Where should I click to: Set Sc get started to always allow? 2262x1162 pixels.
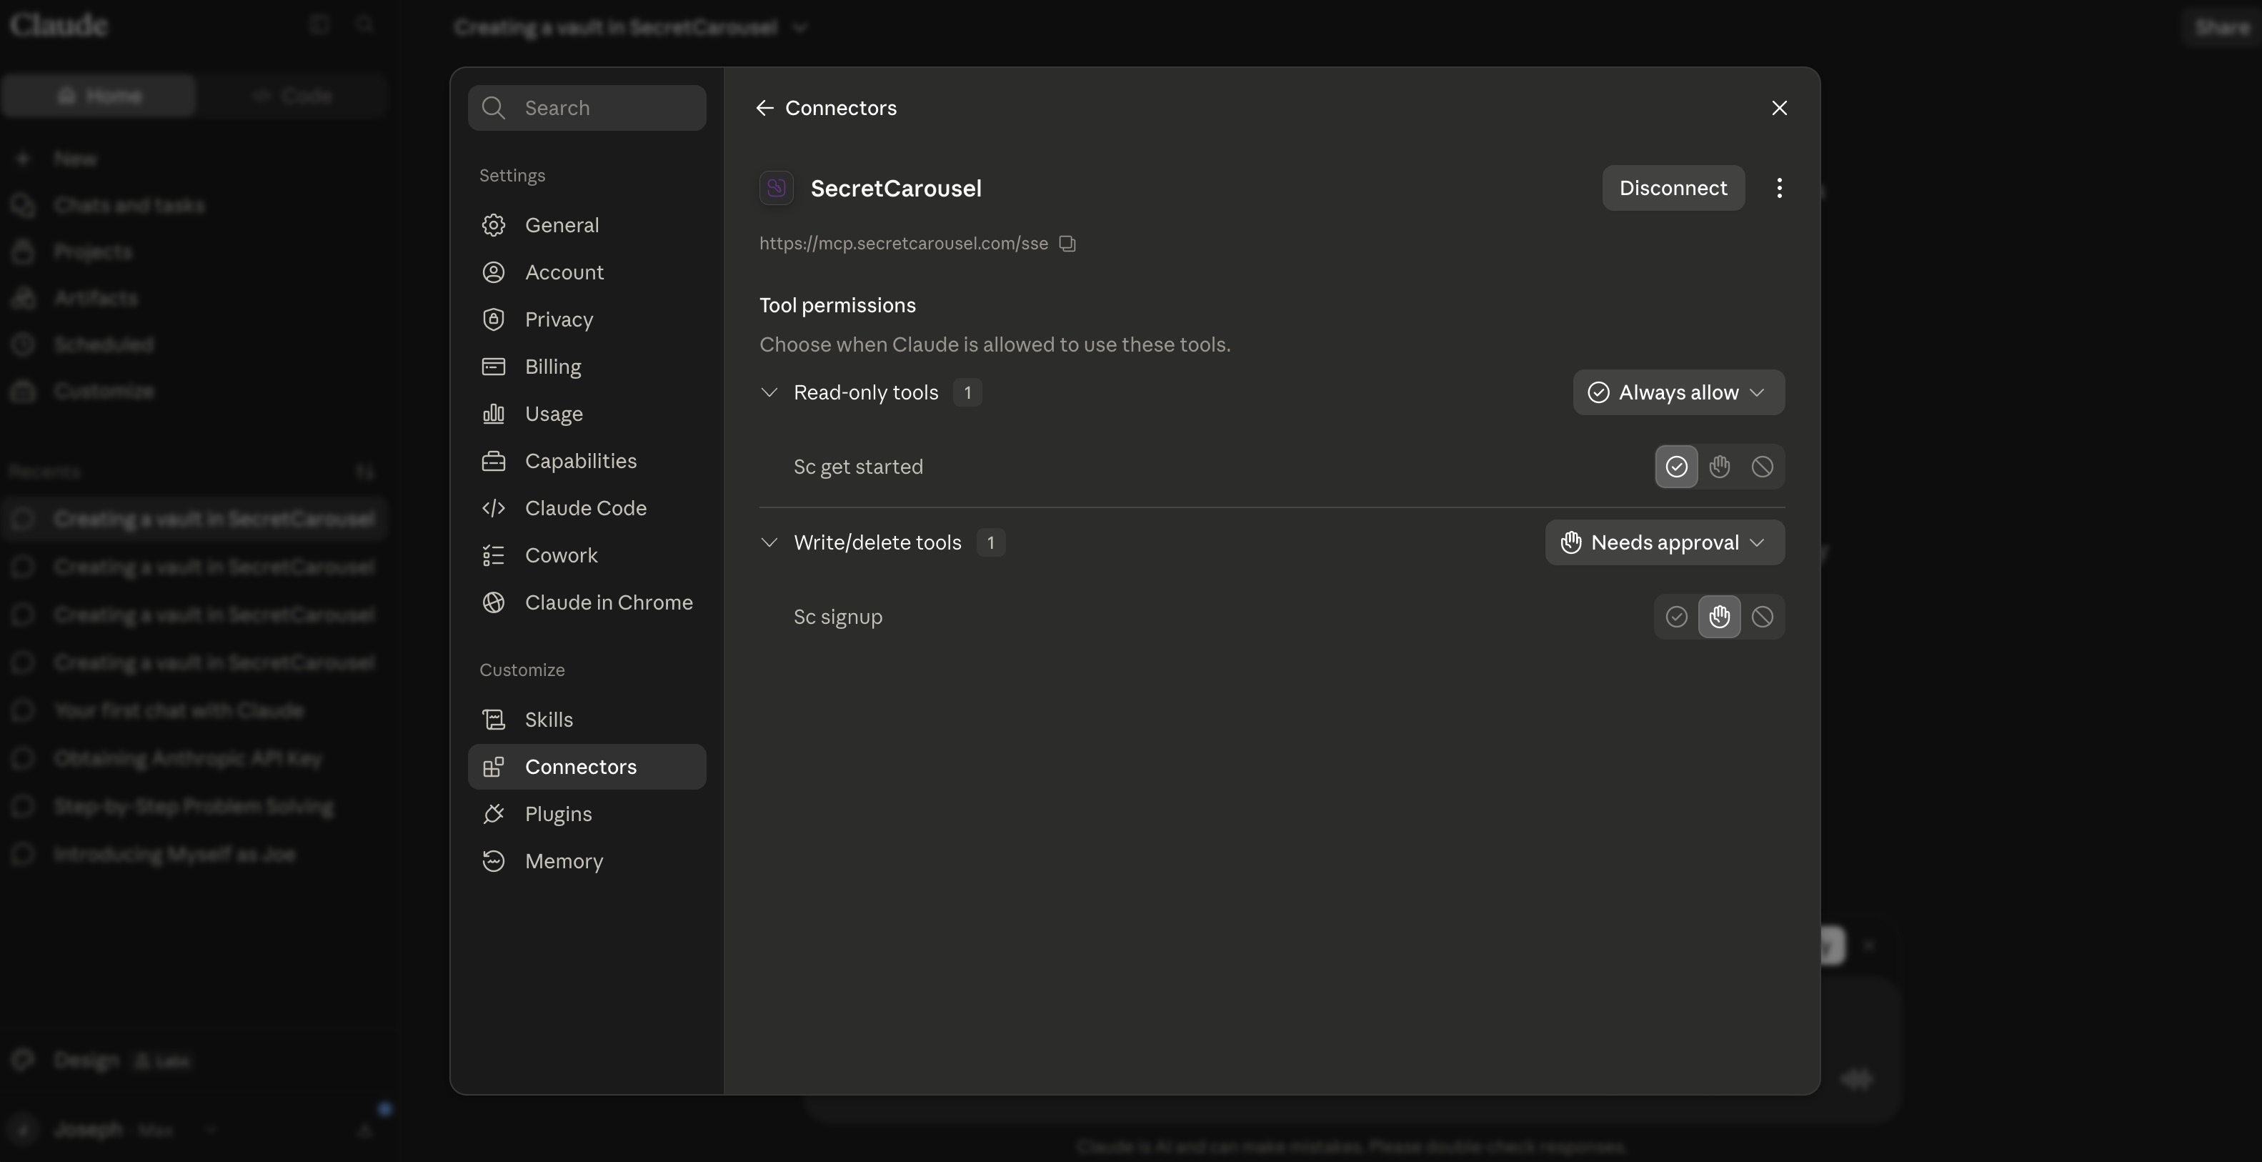tap(1676, 467)
